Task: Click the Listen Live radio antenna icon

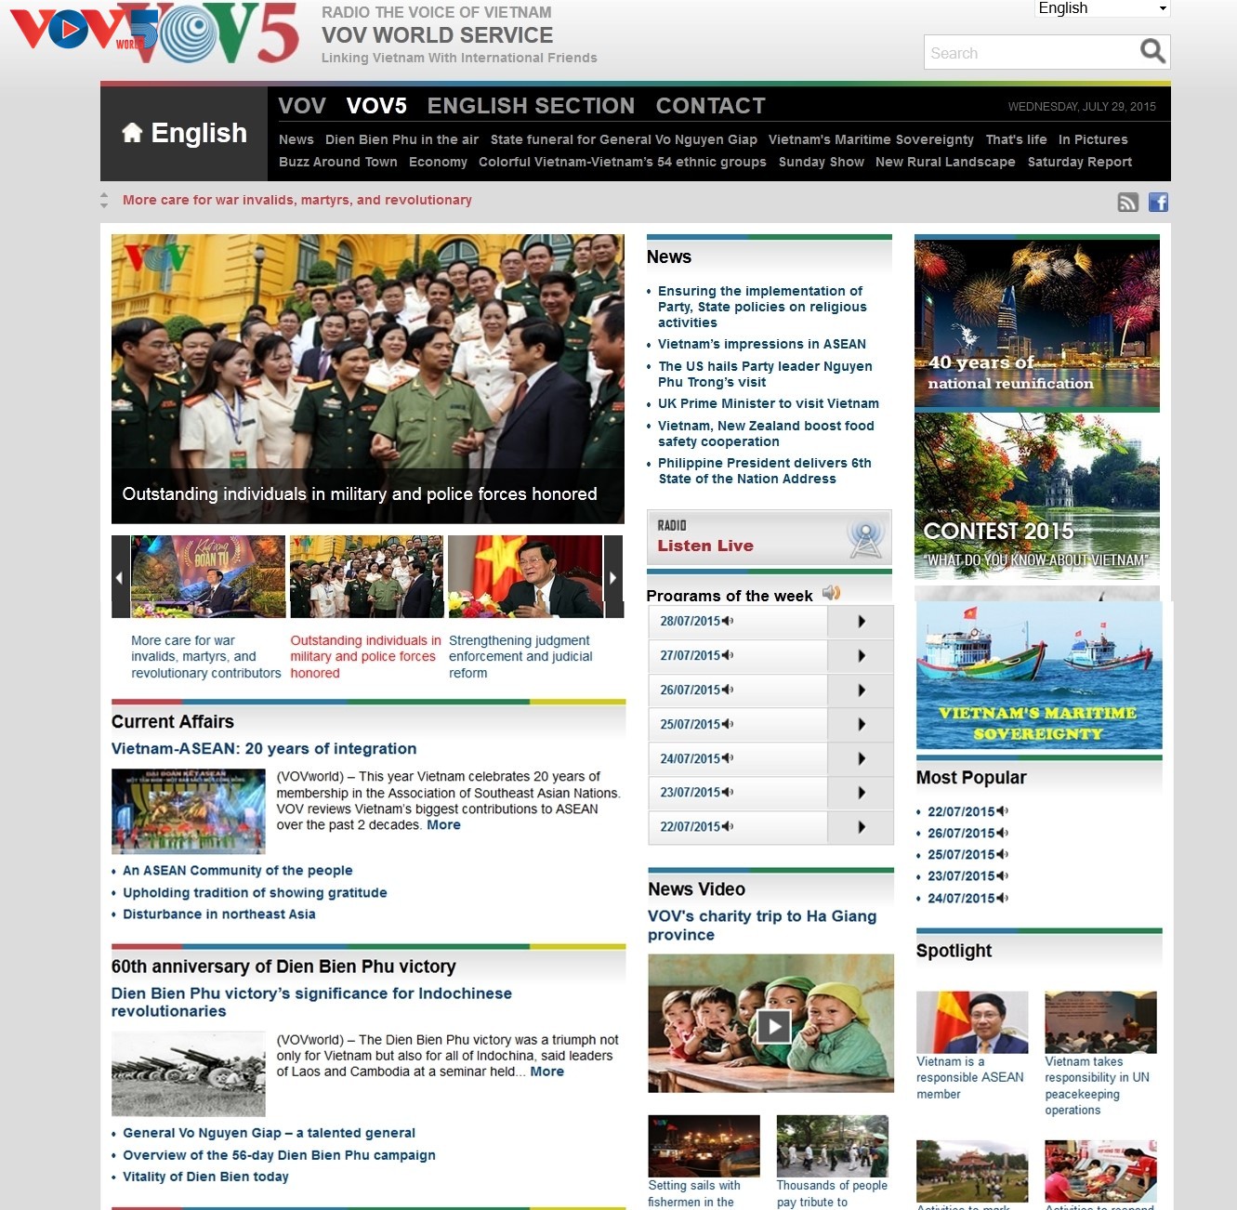Action: click(x=865, y=538)
